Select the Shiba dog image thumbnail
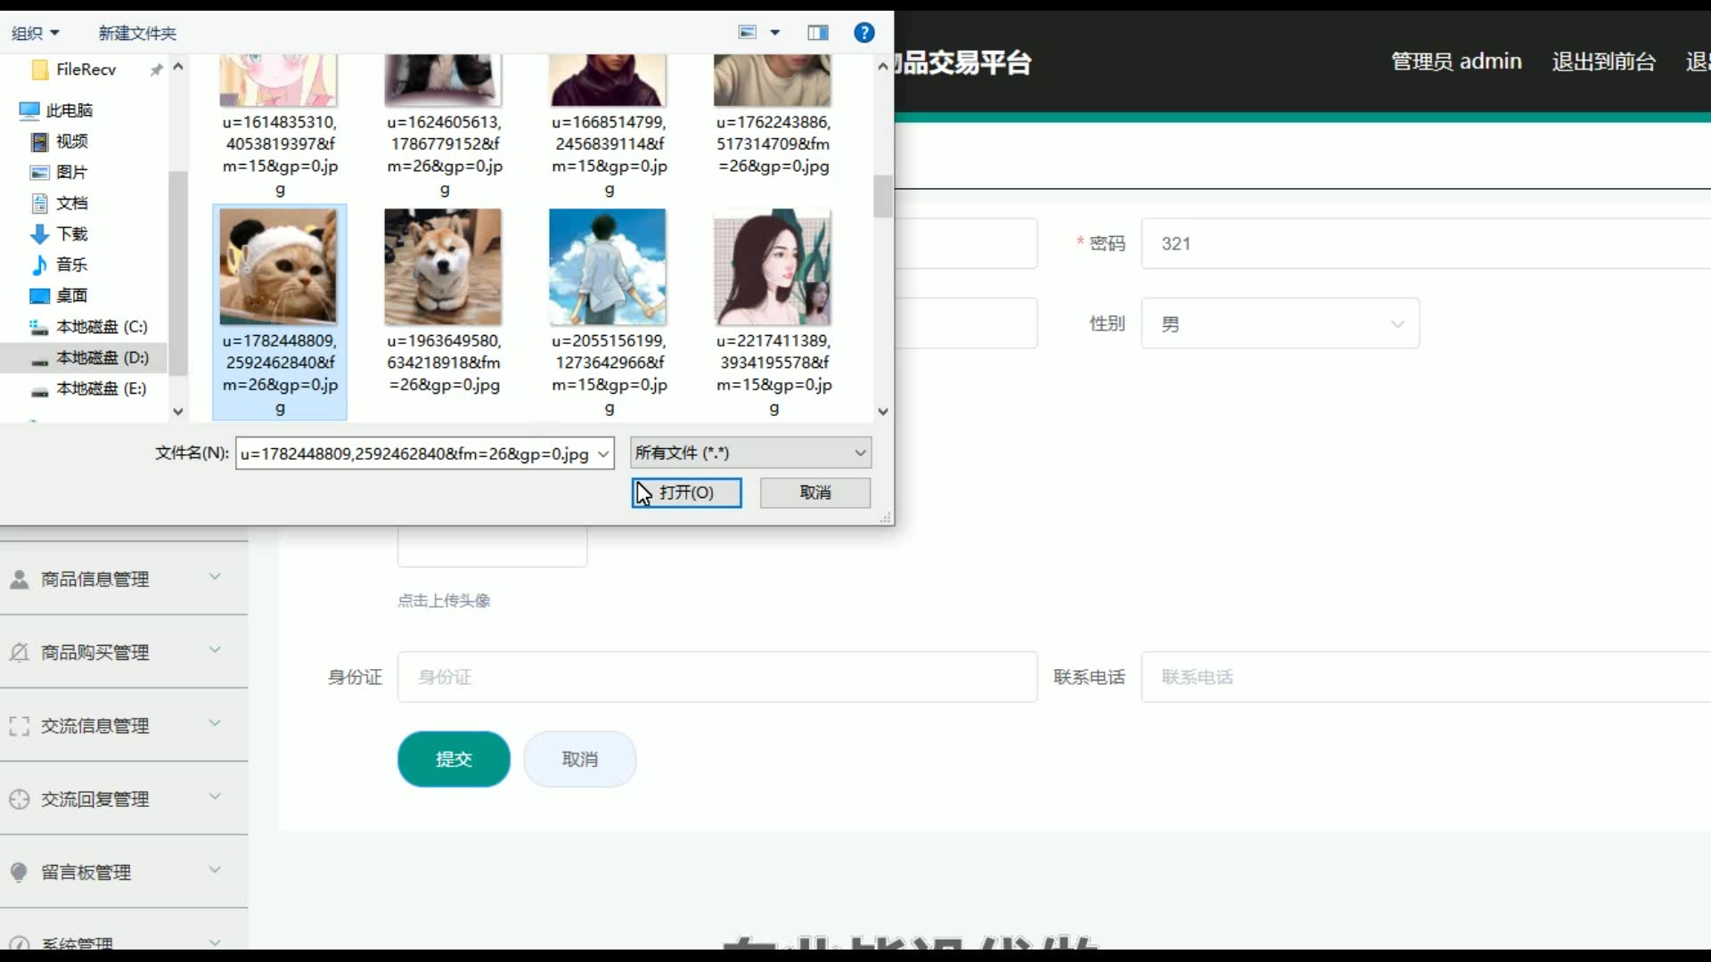Screen dimensions: 1711x962 click(x=443, y=267)
